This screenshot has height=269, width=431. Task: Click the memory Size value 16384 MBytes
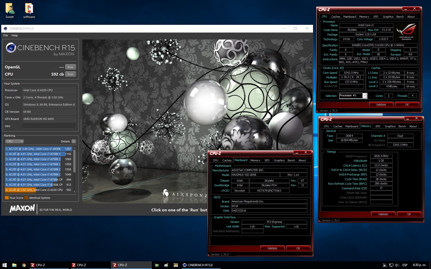click(x=349, y=140)
